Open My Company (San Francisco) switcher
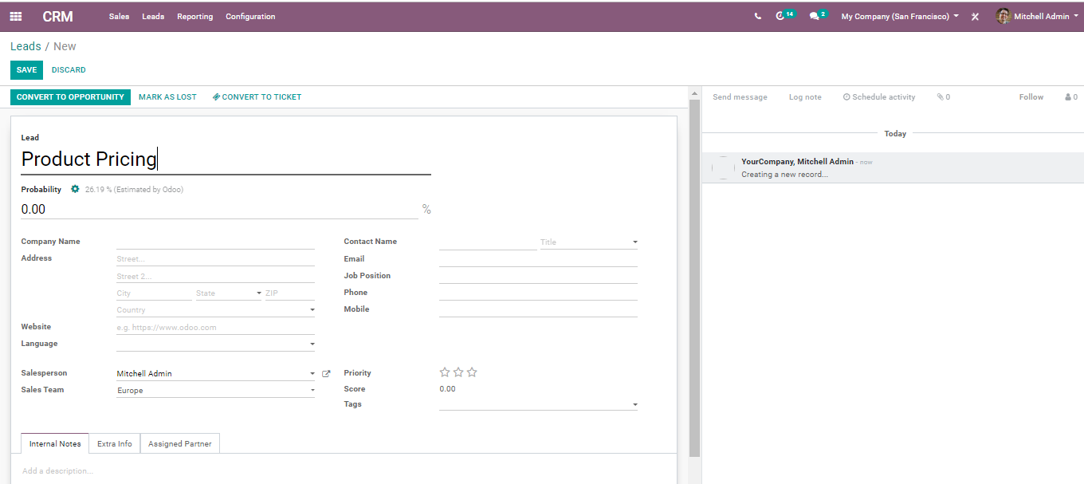The height and width of the screenshot is (484, 1084). (900, 16)
